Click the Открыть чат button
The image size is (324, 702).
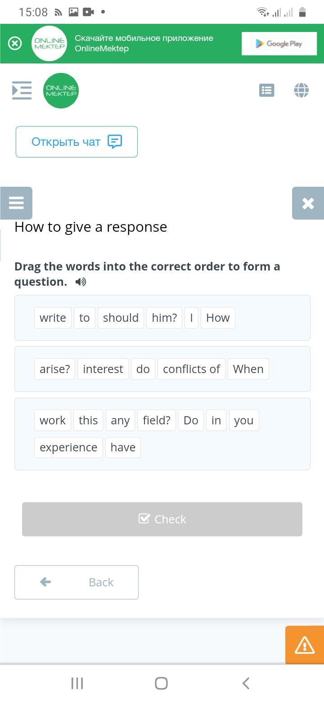tap(76, 142)
